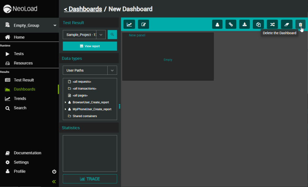Click the line chart icon in toolbar

pyautogui.click(x=129, y=24)
